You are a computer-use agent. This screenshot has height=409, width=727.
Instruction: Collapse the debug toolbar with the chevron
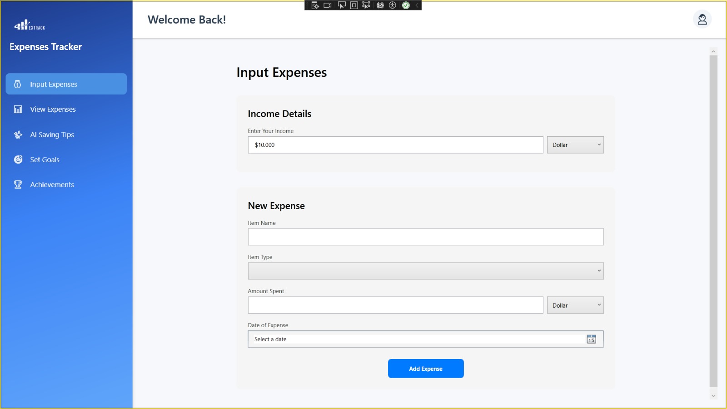click(417, 5)
